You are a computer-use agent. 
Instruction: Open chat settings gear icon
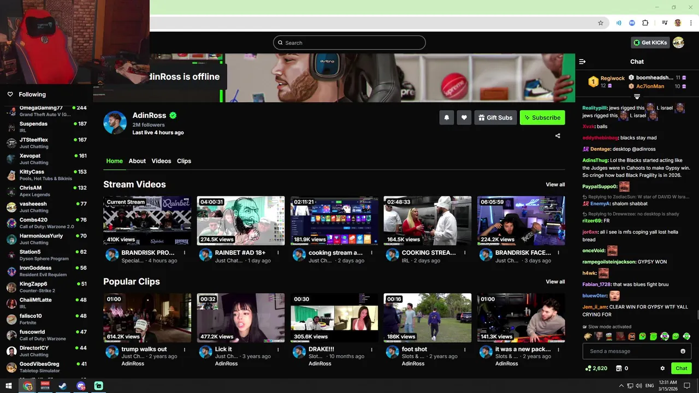click(662, 368)
